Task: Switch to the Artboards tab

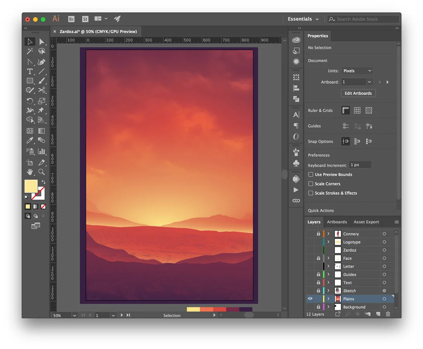Action: 337,222
